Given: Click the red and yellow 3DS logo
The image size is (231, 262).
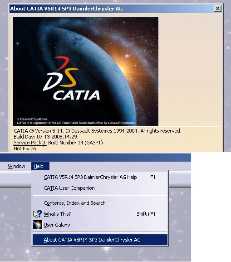Looking at the screenshot, I should pos(61,74).
